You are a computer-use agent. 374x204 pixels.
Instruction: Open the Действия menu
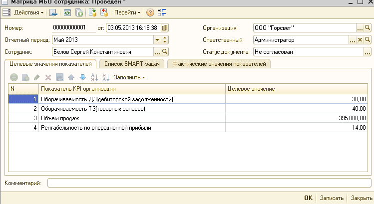(29, 12)
